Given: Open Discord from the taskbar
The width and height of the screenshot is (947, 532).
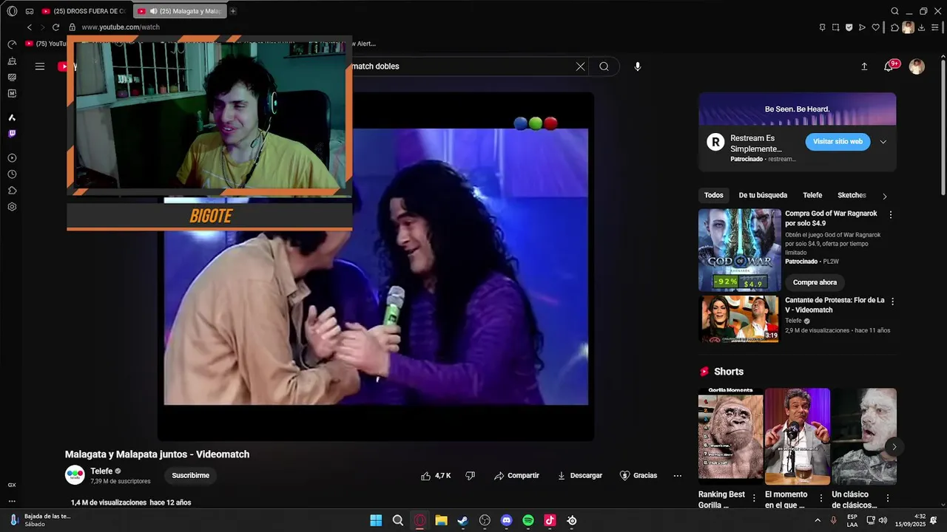Looking at the screenshot, I should pyautogui.click(x=506, y=520).
